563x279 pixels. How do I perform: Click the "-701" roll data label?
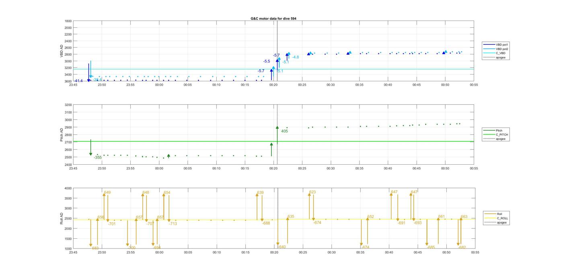click(112, 223)
